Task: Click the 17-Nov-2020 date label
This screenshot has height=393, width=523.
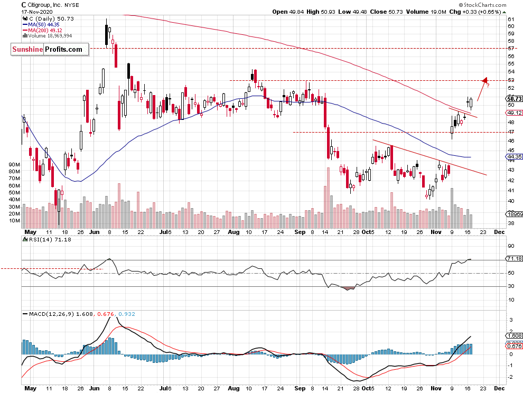Action: 36,12
